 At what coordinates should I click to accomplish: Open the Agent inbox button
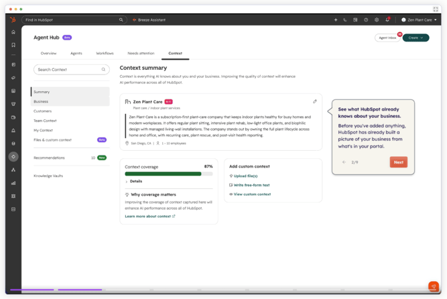(387, 38)
